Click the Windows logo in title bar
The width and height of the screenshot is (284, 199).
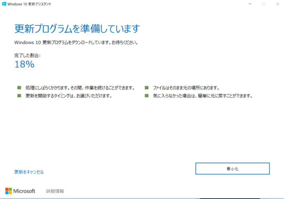pyautogui.click(x=4, y=4)
